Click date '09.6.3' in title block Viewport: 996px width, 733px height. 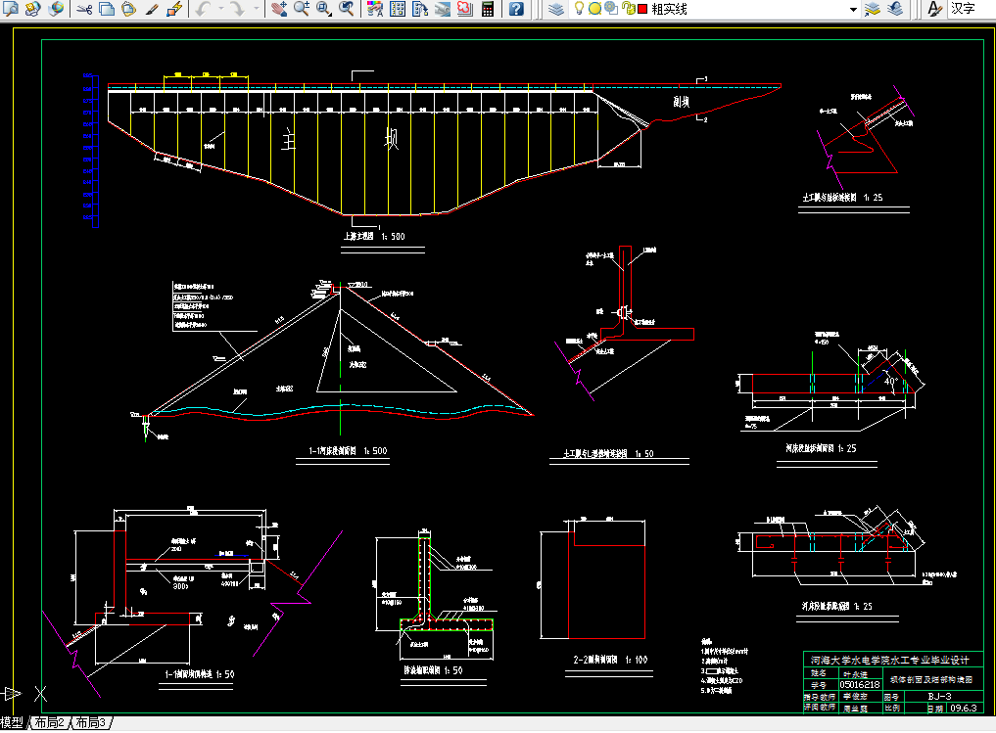tap(964, 708)
